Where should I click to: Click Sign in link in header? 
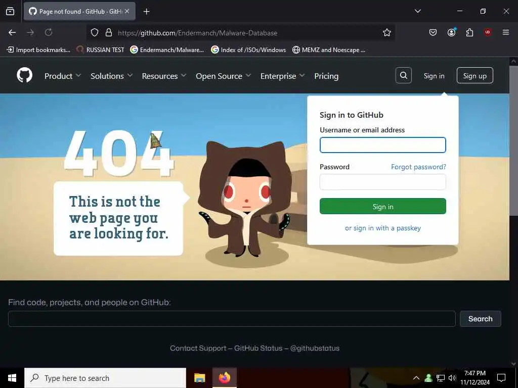click(434, 76)
